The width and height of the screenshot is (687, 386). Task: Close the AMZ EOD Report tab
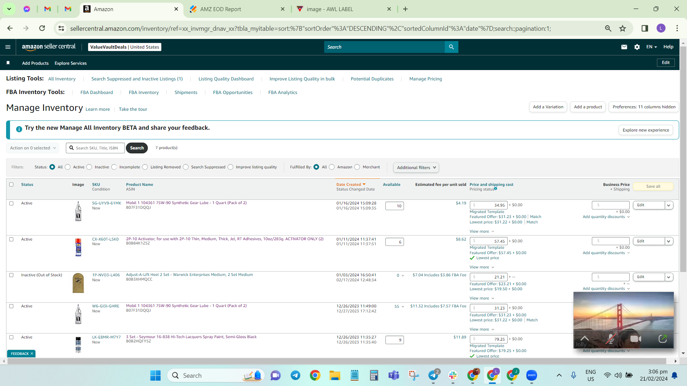click(x=283, y=9)
